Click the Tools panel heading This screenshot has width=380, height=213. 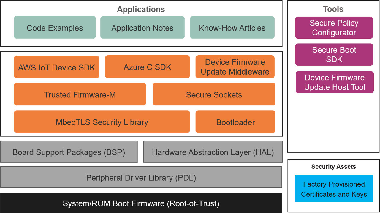click(x=333, y=9)
